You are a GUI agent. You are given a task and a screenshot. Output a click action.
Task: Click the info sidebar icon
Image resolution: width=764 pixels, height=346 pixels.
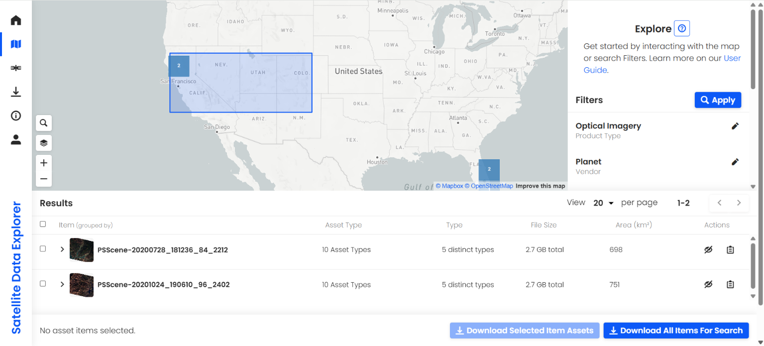point(15,115)
